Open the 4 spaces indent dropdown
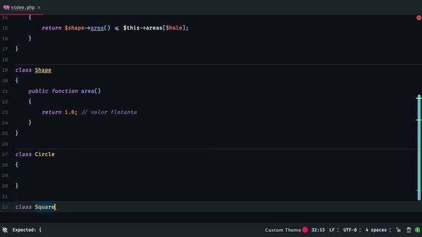422x237 pixels. point(378,230)
